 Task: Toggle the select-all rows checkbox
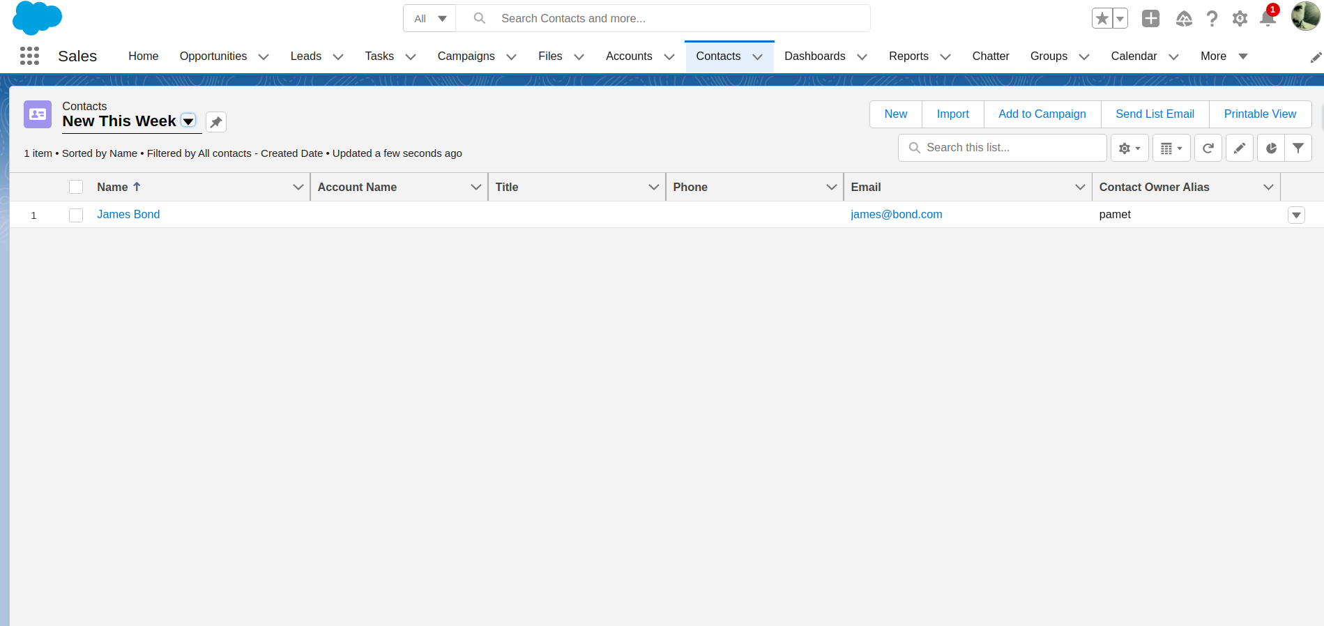(x=76, y=187)
